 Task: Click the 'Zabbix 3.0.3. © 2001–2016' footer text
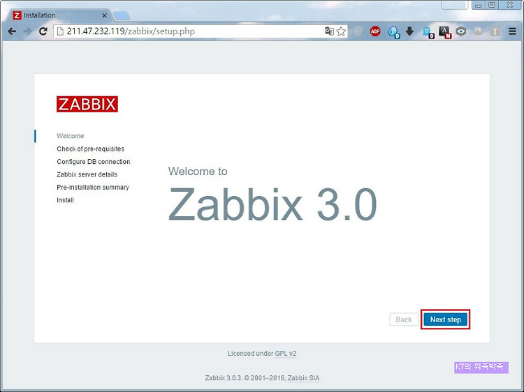(245, 378)
